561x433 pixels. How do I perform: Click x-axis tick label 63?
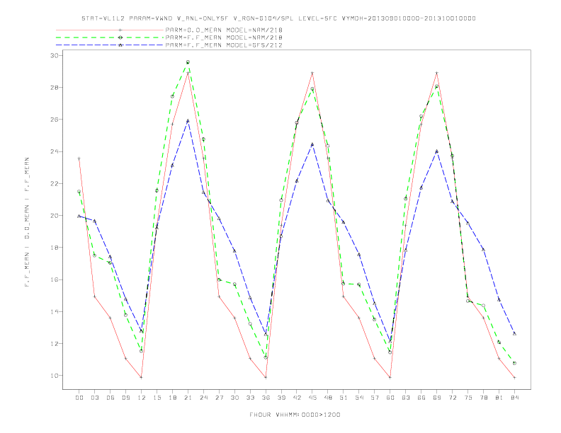tap(406, 398)
